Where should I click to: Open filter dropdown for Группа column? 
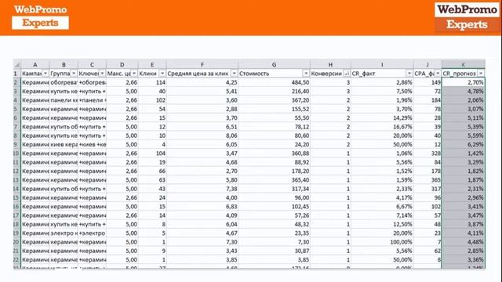pos(74,74)
